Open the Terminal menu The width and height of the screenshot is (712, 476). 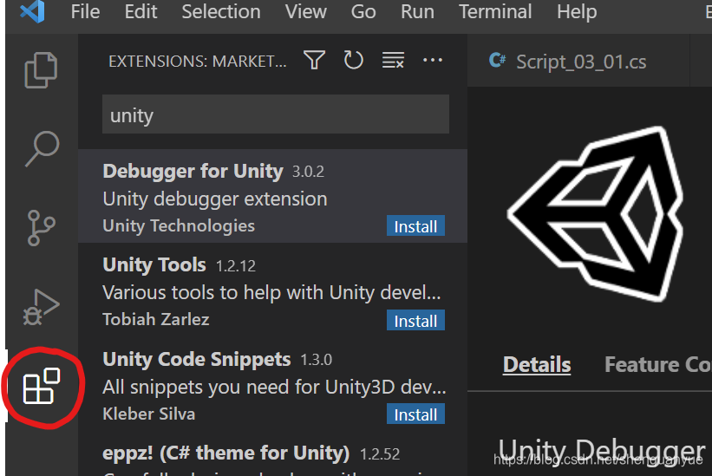pos(495,11)
